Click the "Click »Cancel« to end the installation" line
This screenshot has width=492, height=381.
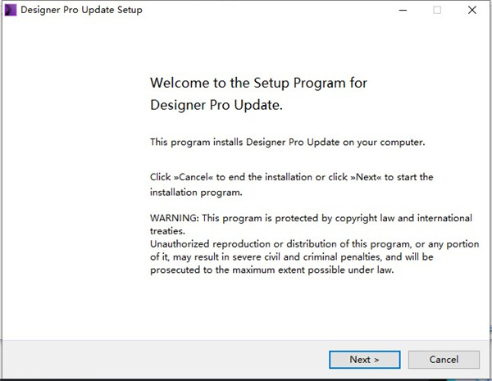(291, 176)
